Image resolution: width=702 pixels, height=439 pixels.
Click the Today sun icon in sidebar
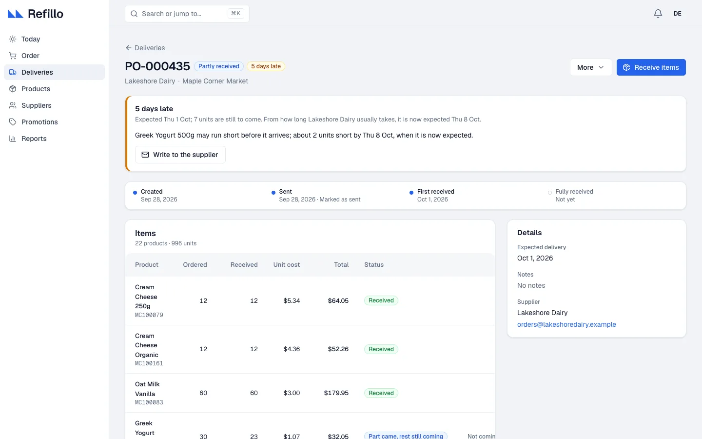click(13, 39)
